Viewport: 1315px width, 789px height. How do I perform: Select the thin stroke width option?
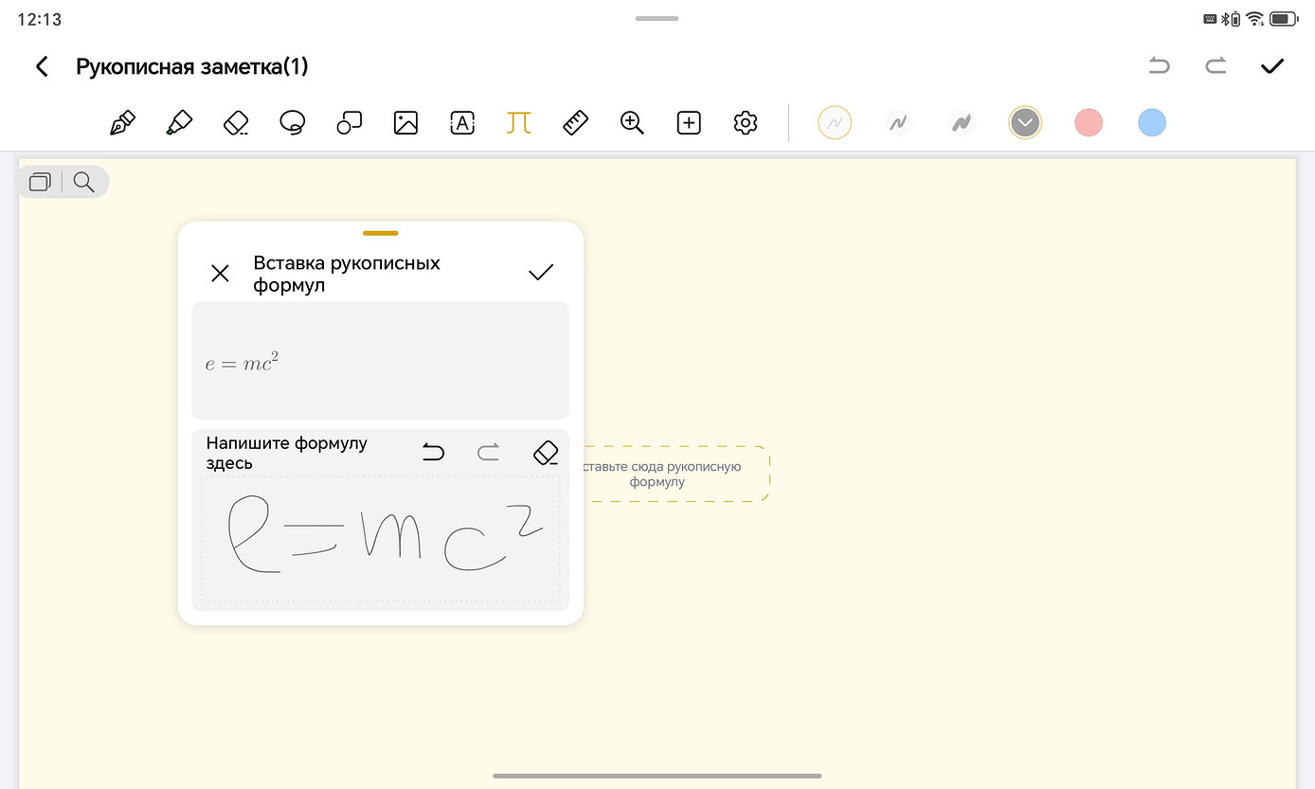835,123
